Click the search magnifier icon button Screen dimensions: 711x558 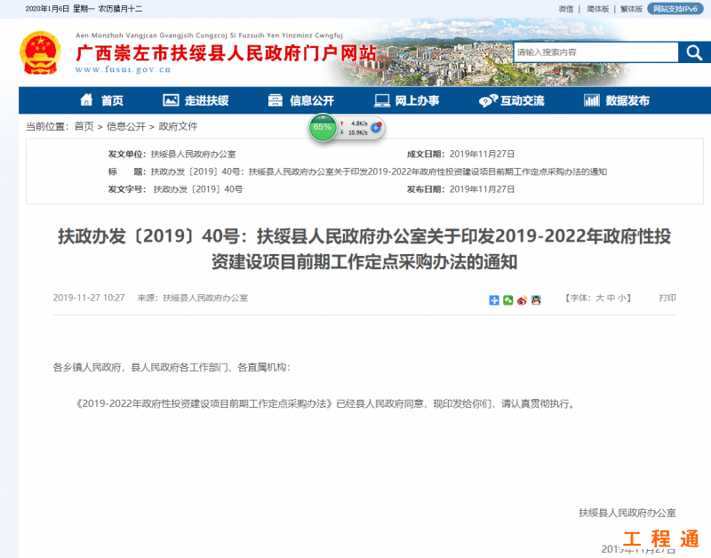[x=694, y=52]
